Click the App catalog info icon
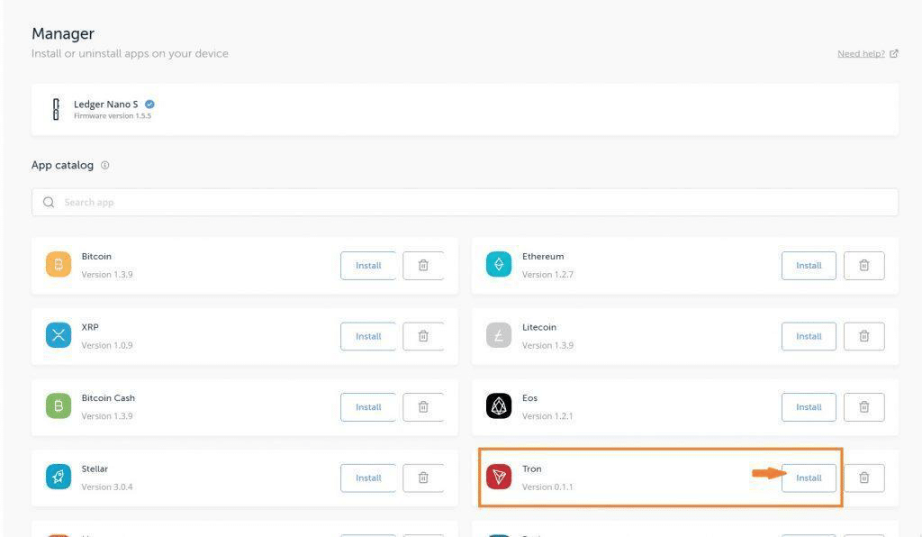 (105, 166)
